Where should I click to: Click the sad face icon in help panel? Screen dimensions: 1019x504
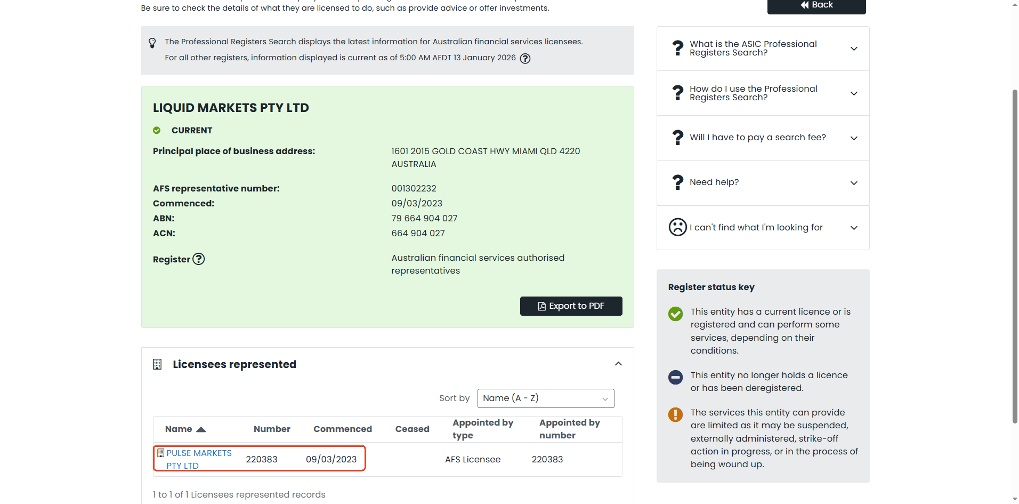(x=677, y=227)
